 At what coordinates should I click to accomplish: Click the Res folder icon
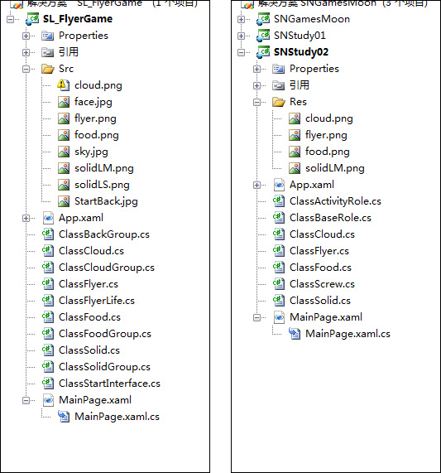(x=279, y=102)
